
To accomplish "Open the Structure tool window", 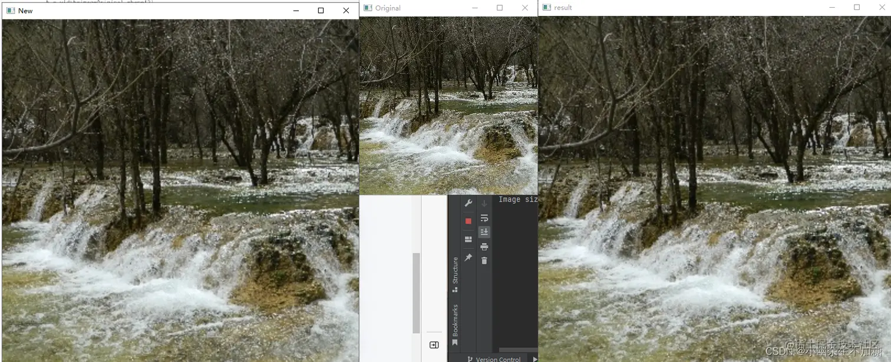I will point(455,274).
